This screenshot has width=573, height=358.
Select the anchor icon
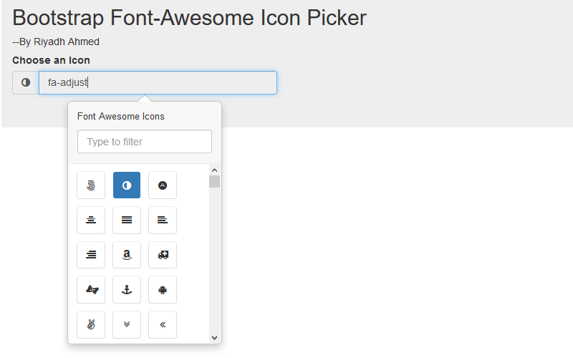(127, 290)
